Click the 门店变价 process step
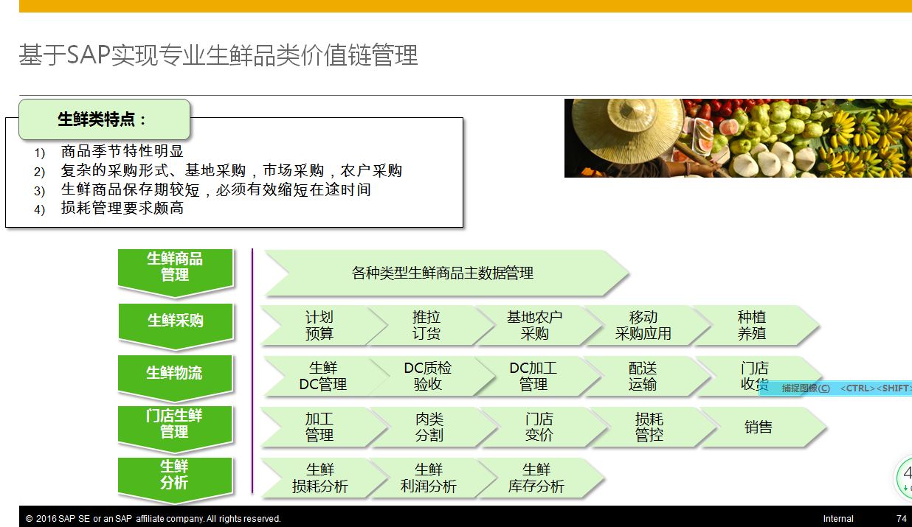Screen dimensions: 912x527 click(544, 427)
